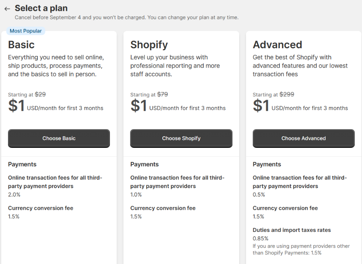
Task: Click the crossed-out $29 price
Action: click(x=40, y=94)
